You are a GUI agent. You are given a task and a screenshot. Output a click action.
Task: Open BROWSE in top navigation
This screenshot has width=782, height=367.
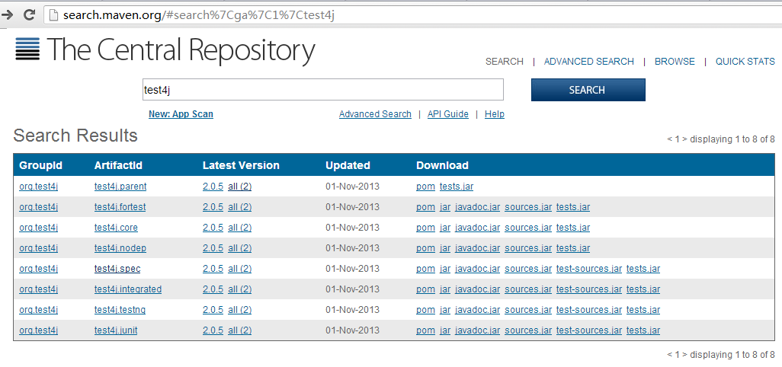(675, 61)
